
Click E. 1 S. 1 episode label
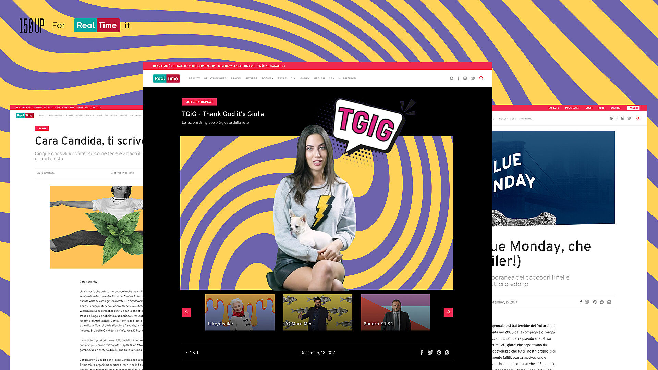pyautogui.click(x=192, y=353)
